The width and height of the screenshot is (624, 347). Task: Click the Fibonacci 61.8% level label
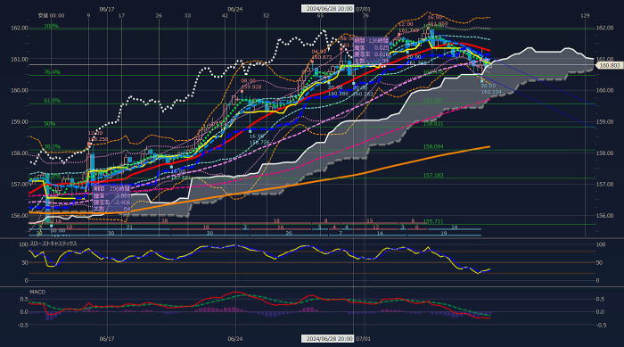point(52,101)
